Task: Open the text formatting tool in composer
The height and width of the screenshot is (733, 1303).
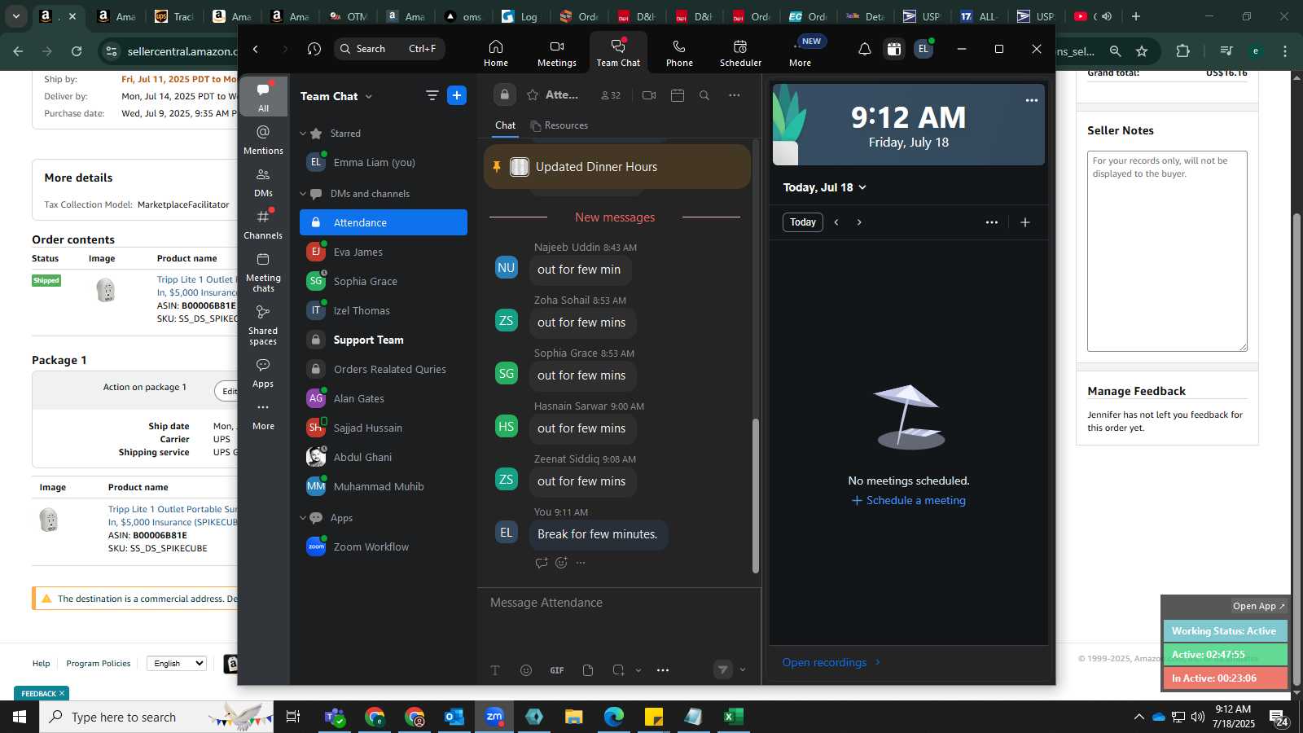Action: click(x=495, y=670)
